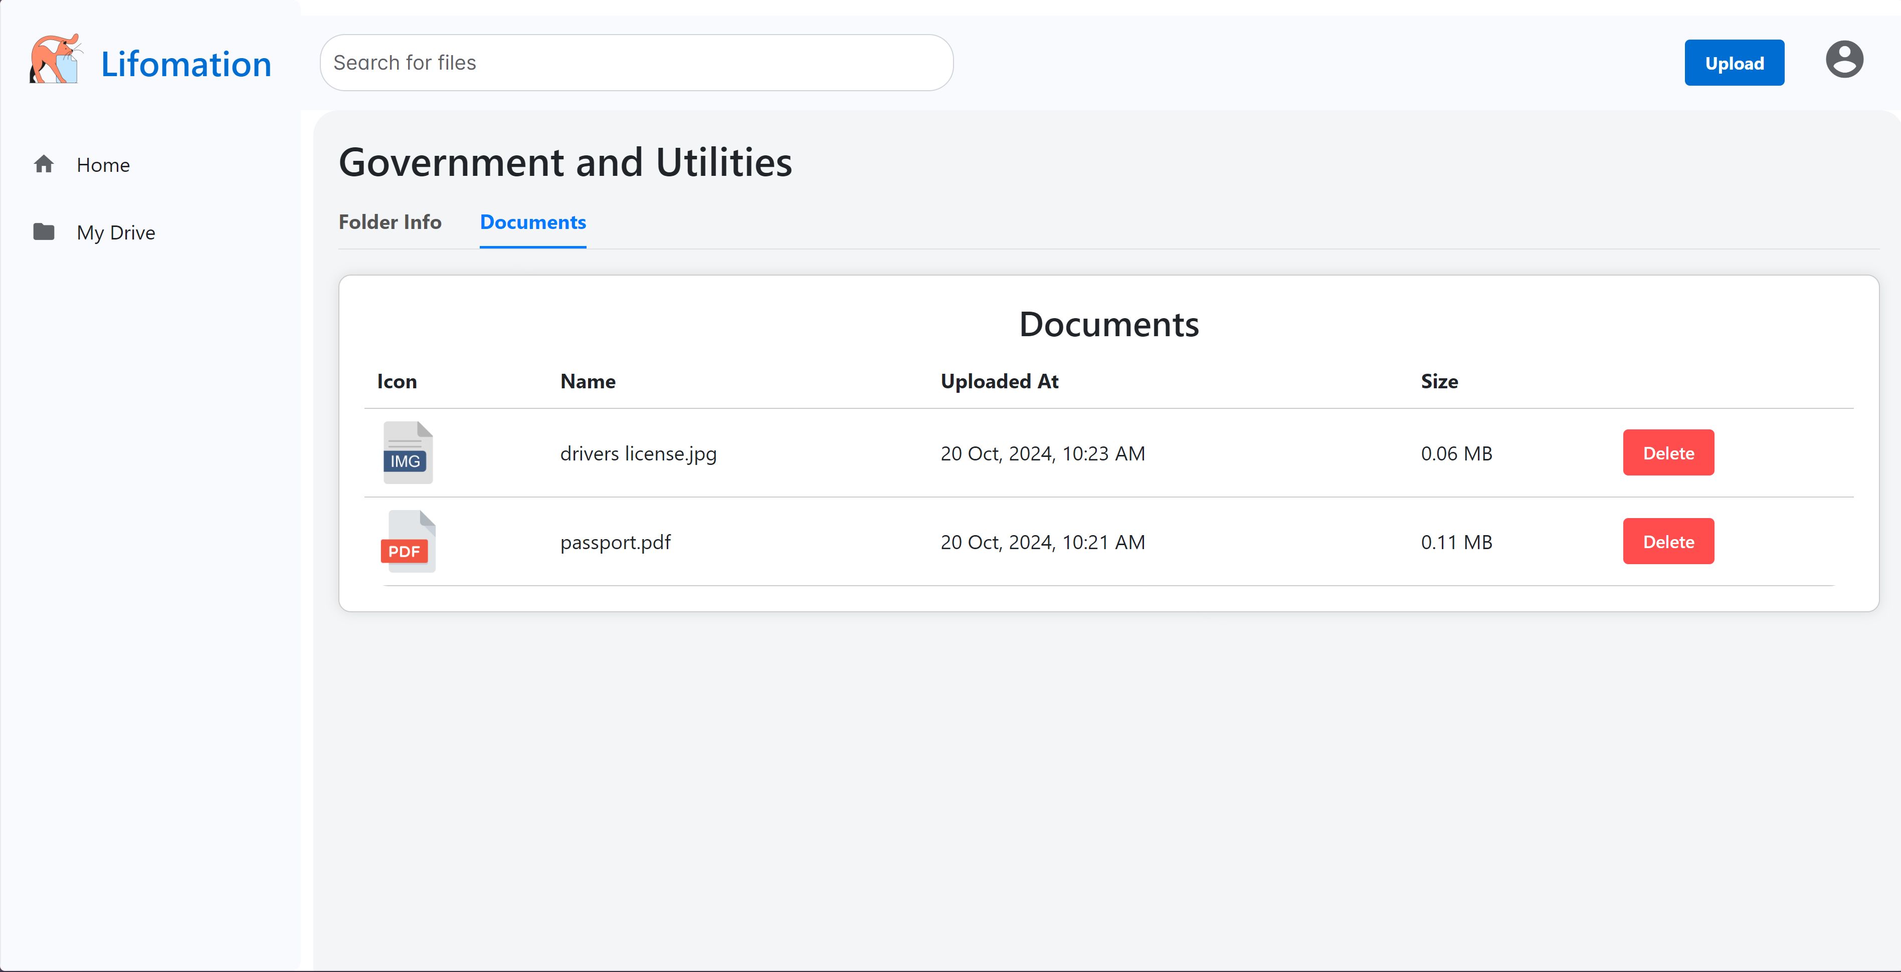Select the Documents tab

(x=533, y=222)
